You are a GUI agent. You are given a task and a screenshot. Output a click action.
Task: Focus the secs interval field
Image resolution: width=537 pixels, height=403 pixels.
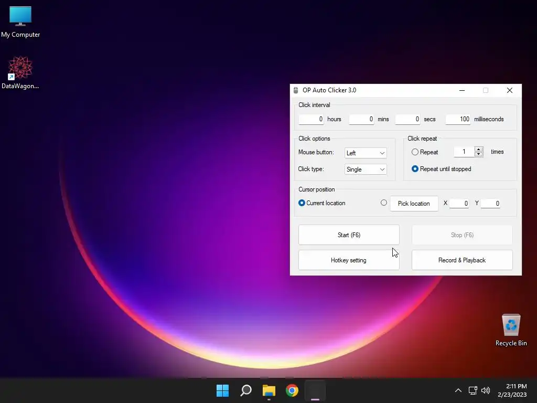(x=407, y=119)
